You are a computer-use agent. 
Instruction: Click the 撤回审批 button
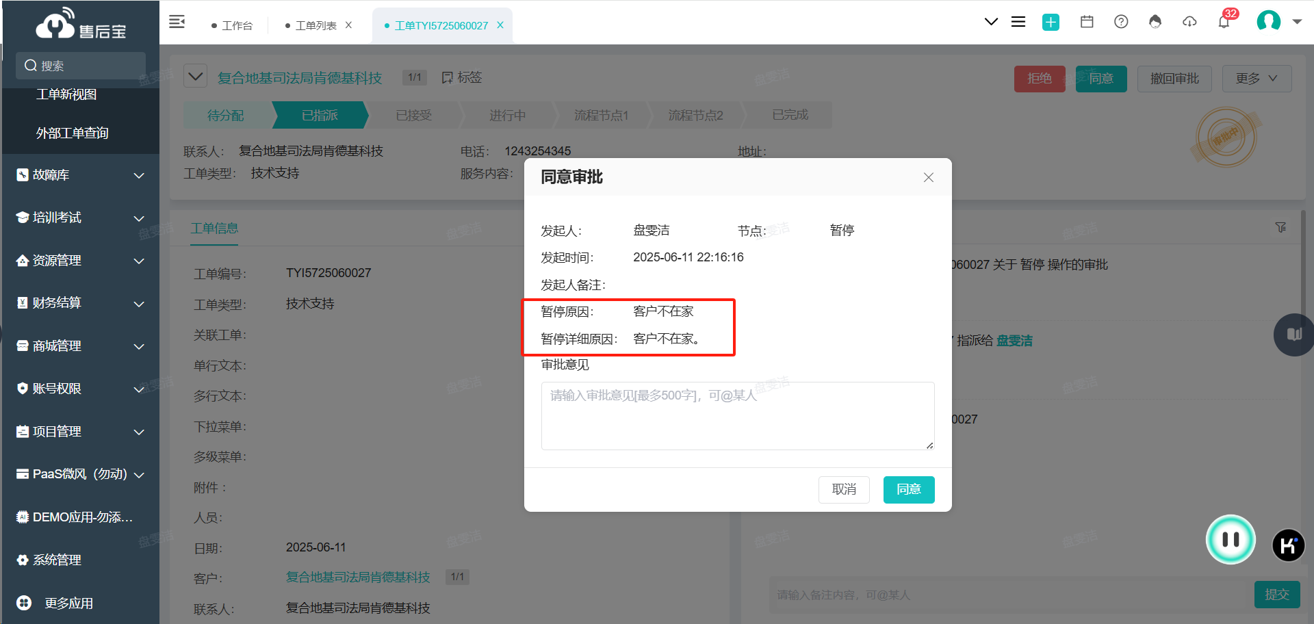click(x=1174, y=79)
